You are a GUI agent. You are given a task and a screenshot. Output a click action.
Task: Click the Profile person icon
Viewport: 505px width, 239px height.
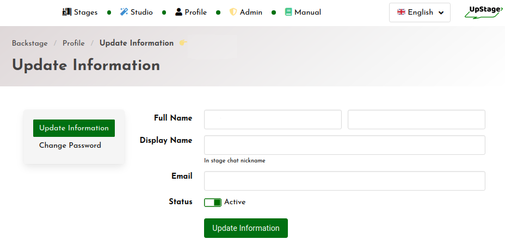(x=178, y=12)
